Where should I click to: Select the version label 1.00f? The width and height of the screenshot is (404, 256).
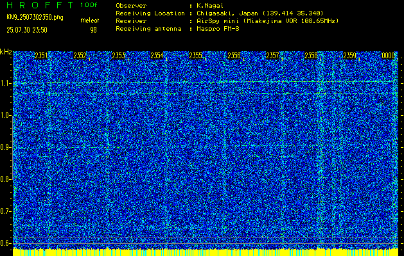89,5
